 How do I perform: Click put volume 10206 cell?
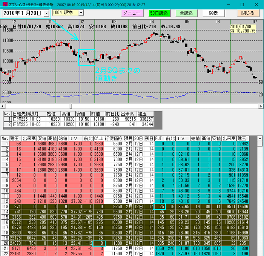click(229, 222)
